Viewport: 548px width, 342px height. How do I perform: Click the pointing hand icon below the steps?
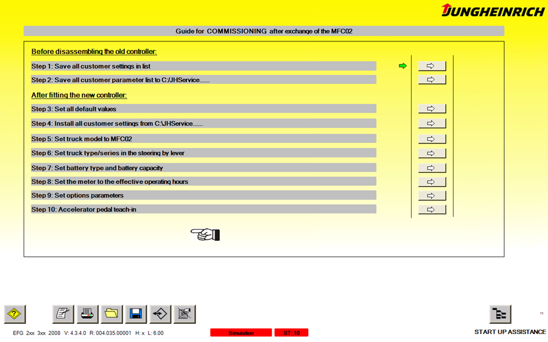pos(205,234)
